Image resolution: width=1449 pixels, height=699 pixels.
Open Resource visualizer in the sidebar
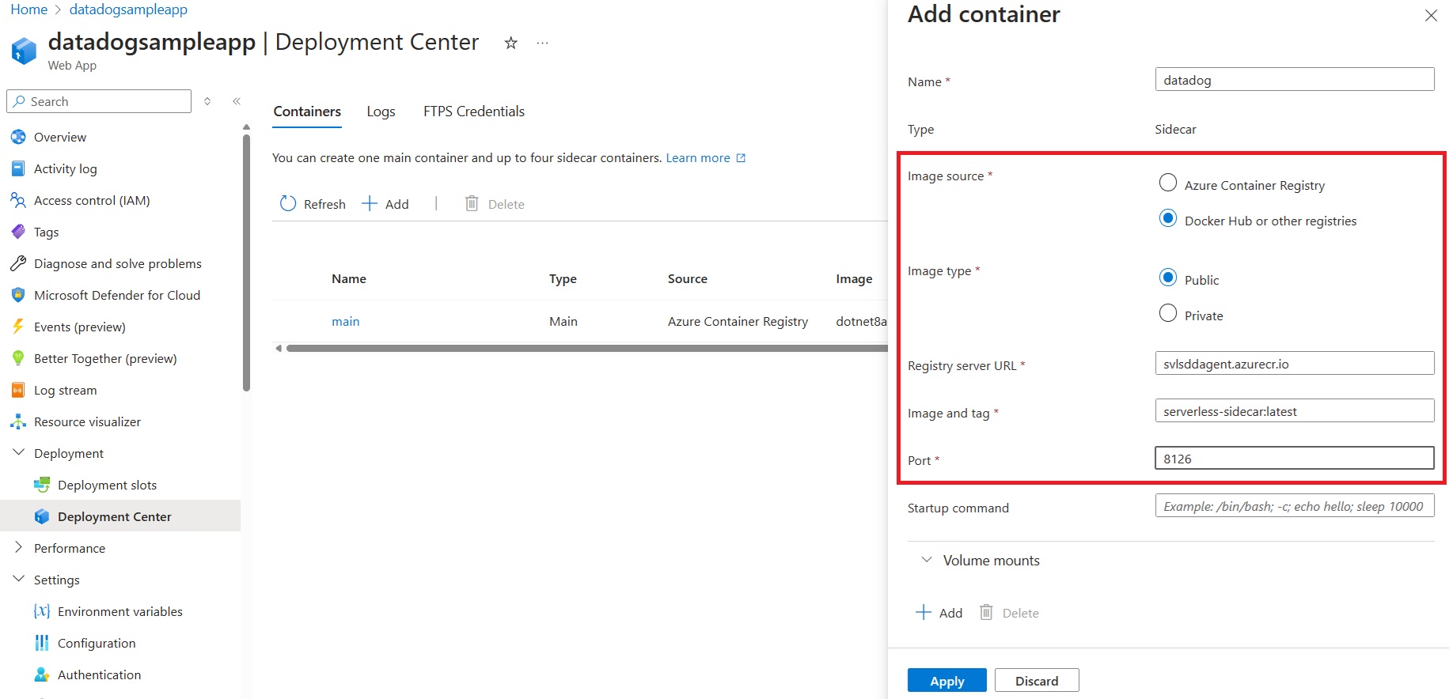tap(87, 421)
